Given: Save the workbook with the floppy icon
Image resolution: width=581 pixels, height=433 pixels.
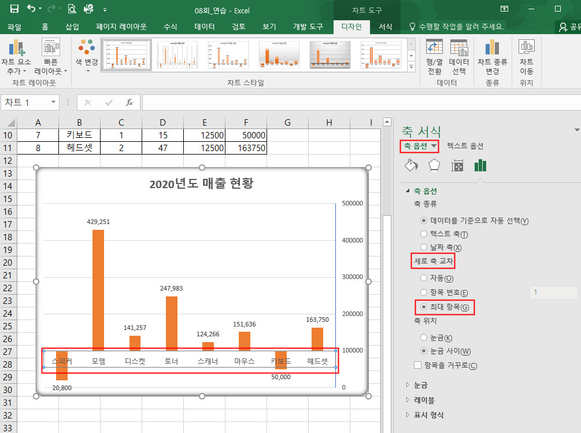Looking at the screenshot, I should [14, 9].
